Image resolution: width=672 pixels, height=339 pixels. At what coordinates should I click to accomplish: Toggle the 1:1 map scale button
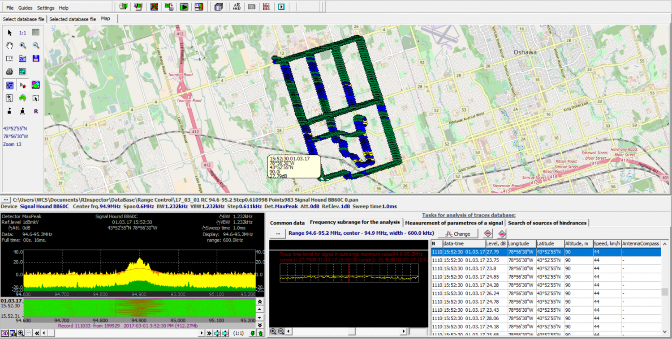(x=22, y=33)
